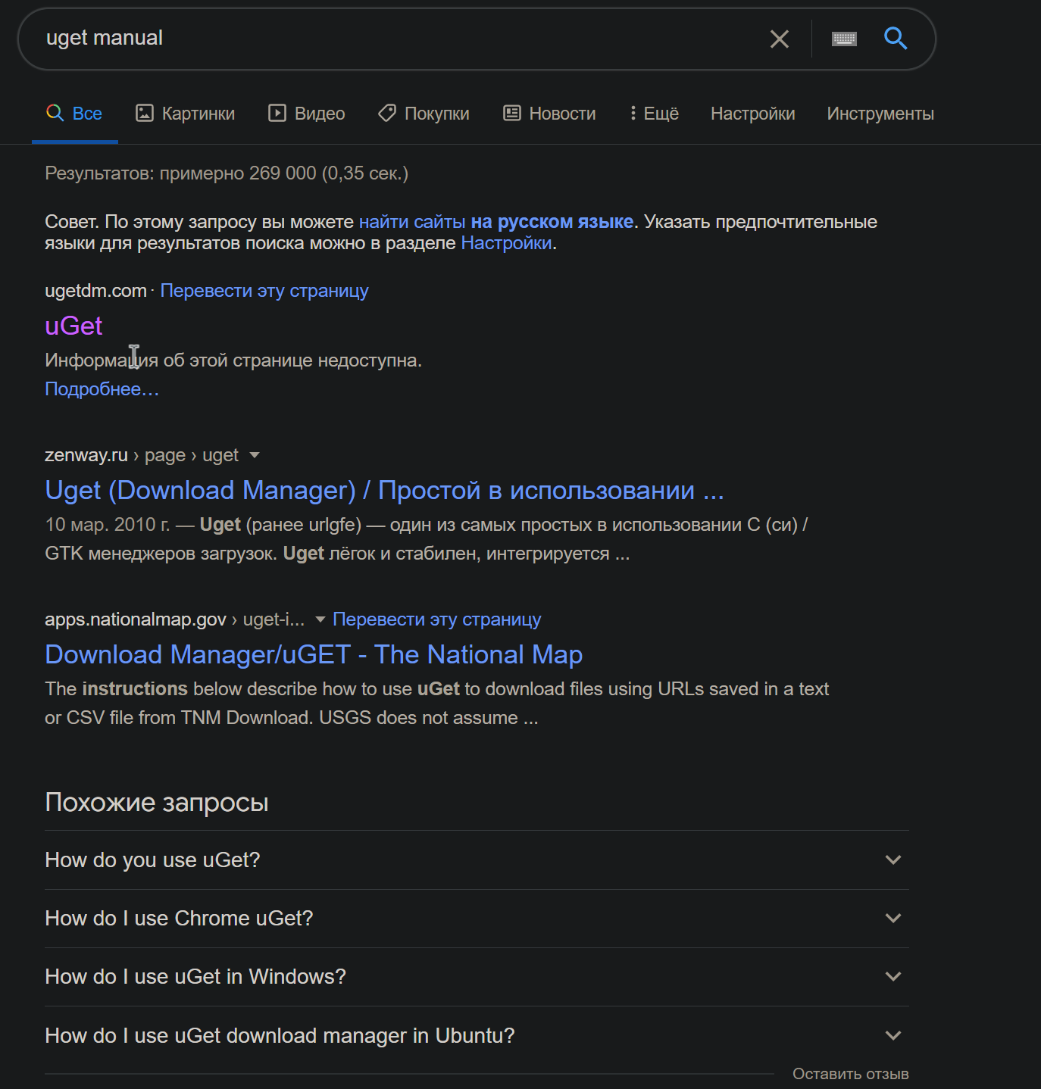
Task: Click the newspaper icon beside Новости
Action: tap(512, 114)
